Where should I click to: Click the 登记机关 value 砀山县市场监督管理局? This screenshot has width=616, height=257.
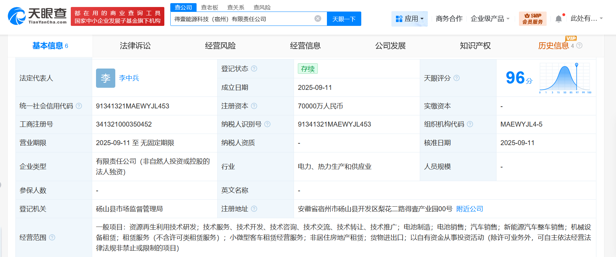coord(129,209)
